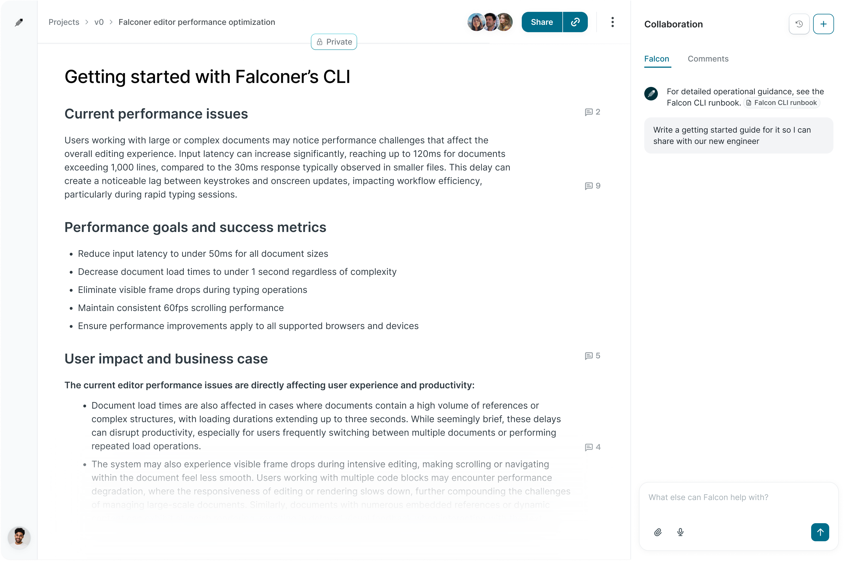
Task: Navigate to v0 breadcrumb item
Action: tap(99, 22)
